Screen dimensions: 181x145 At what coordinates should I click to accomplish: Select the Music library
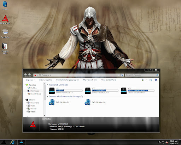click(33, 106)
